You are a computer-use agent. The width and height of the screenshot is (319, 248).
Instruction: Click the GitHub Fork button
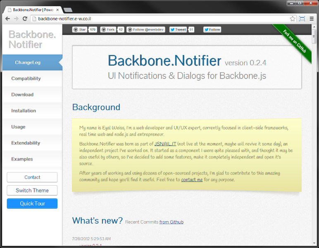coord(108,29)
